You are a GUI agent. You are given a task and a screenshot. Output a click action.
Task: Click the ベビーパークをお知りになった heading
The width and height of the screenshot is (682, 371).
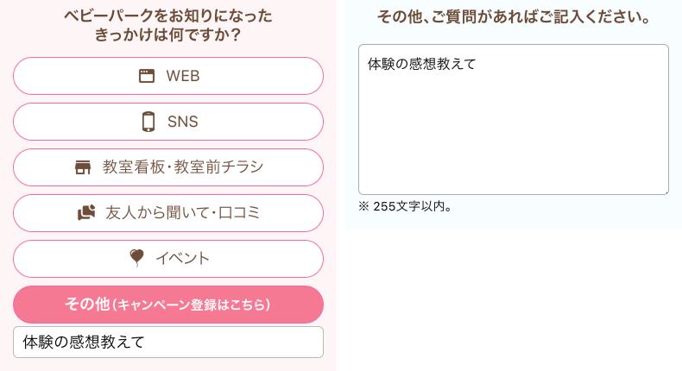[168, 16]
